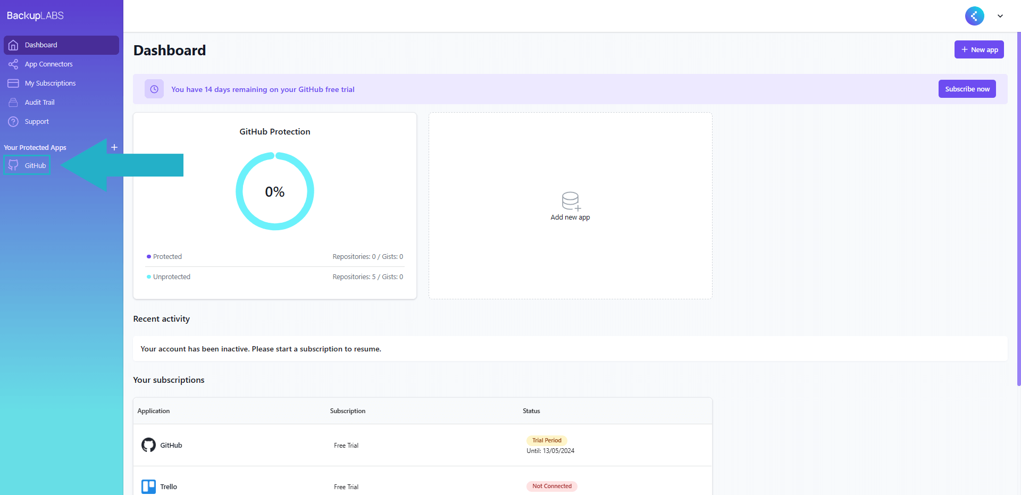This screenshot has width=1021, height=495.
Task: Open account menu chevron
Action: pos(1000,16)
